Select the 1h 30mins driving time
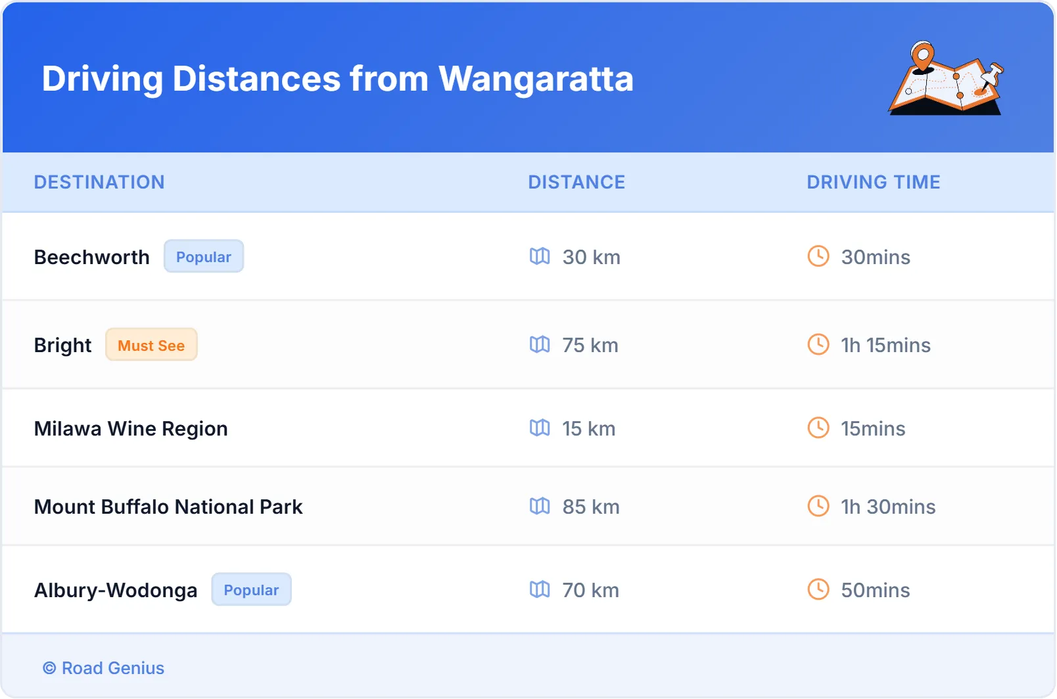Screen dimensions: 1057x699 click(888, 507)
